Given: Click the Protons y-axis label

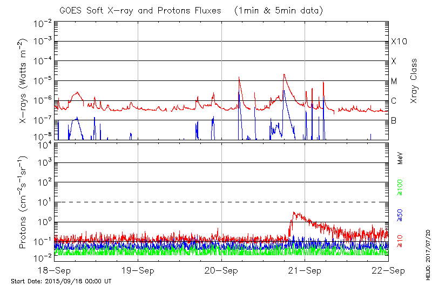Looking at the screenshot, I should 23,202.
